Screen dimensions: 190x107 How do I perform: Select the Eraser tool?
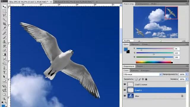[x=4, y=50]
